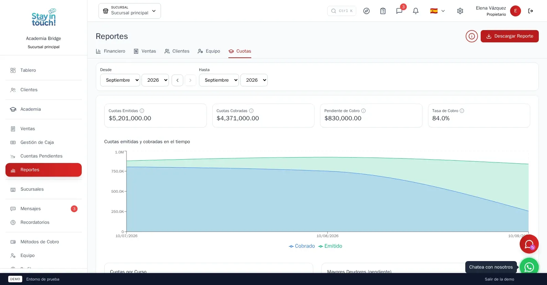Expand the Sucursal principal selector

pos(130,11)
